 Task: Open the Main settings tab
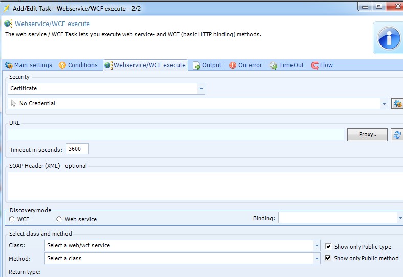coord(29,65)
